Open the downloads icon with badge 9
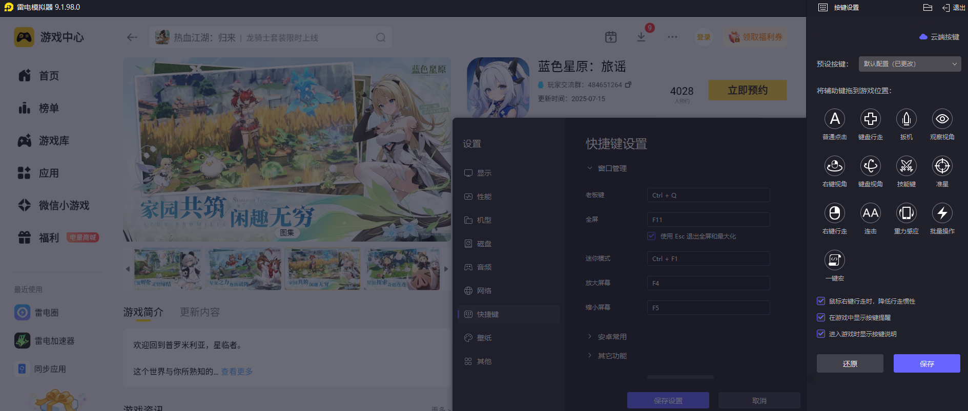 [641, 37]
